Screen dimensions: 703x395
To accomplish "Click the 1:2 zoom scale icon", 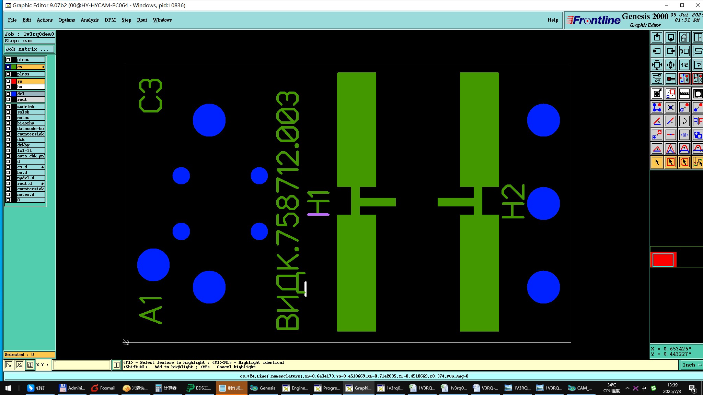I will [684, 65].
